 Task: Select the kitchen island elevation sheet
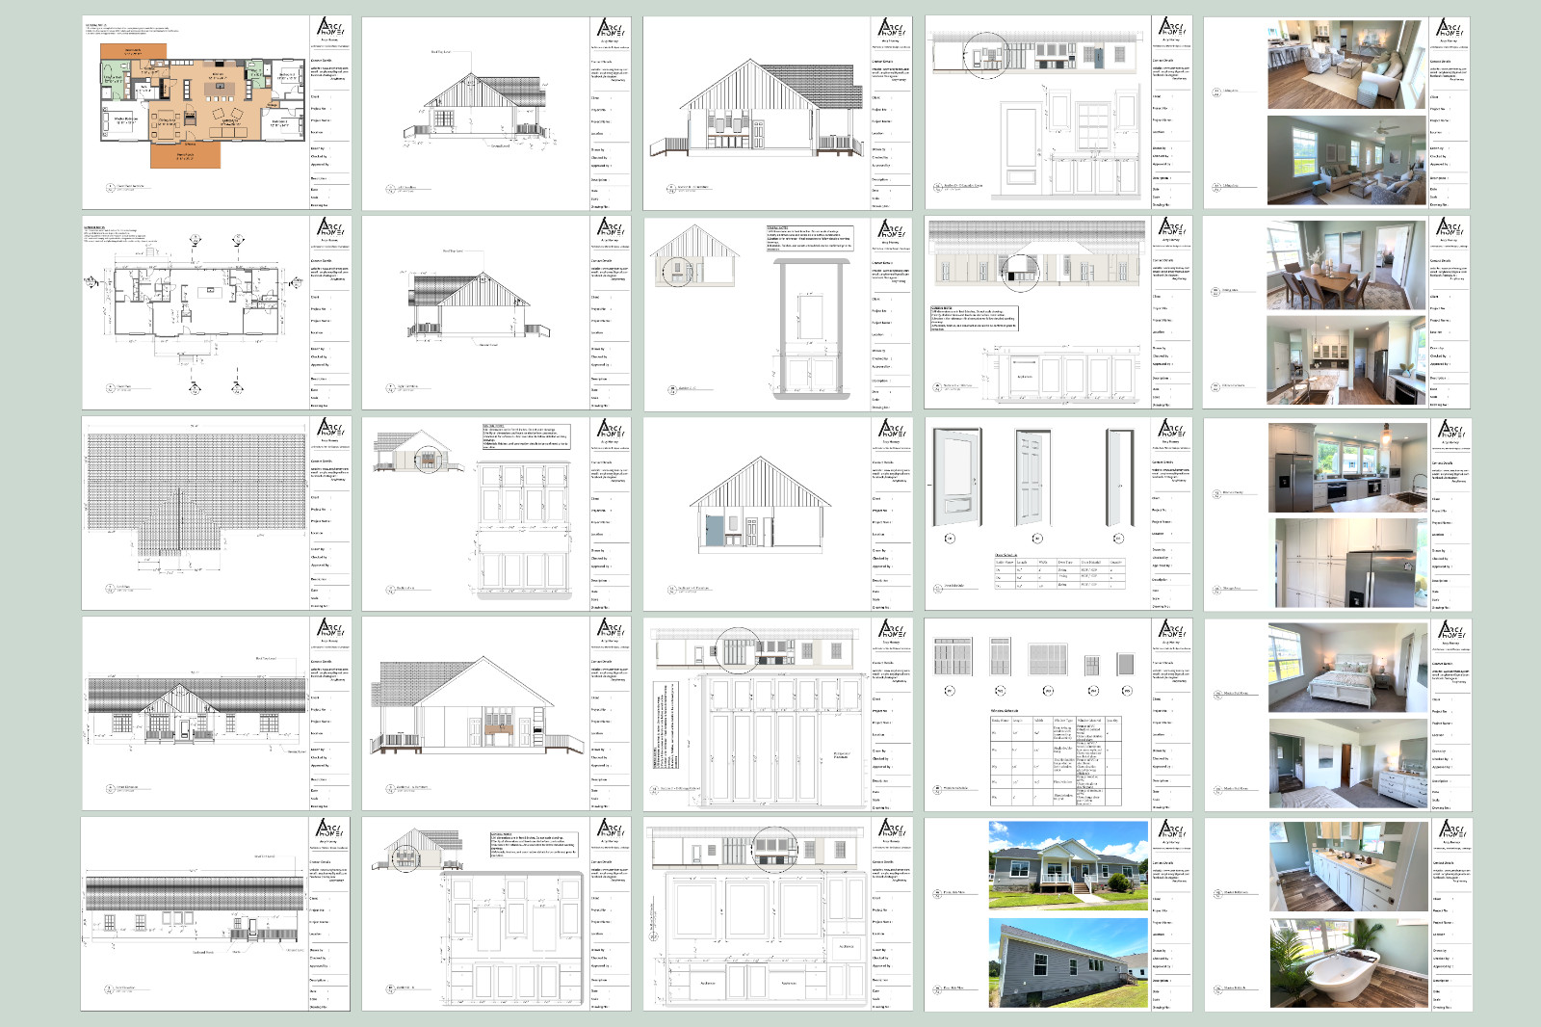coord(1058,313)
